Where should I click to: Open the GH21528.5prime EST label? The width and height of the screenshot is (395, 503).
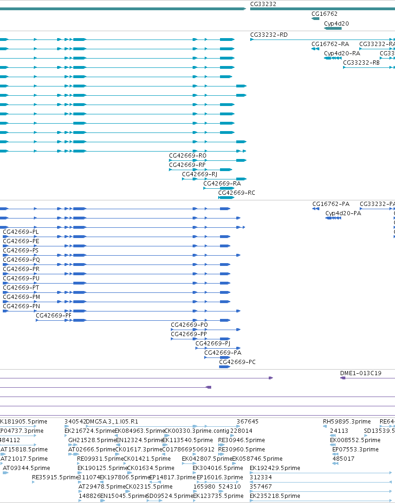coord(92,440)
